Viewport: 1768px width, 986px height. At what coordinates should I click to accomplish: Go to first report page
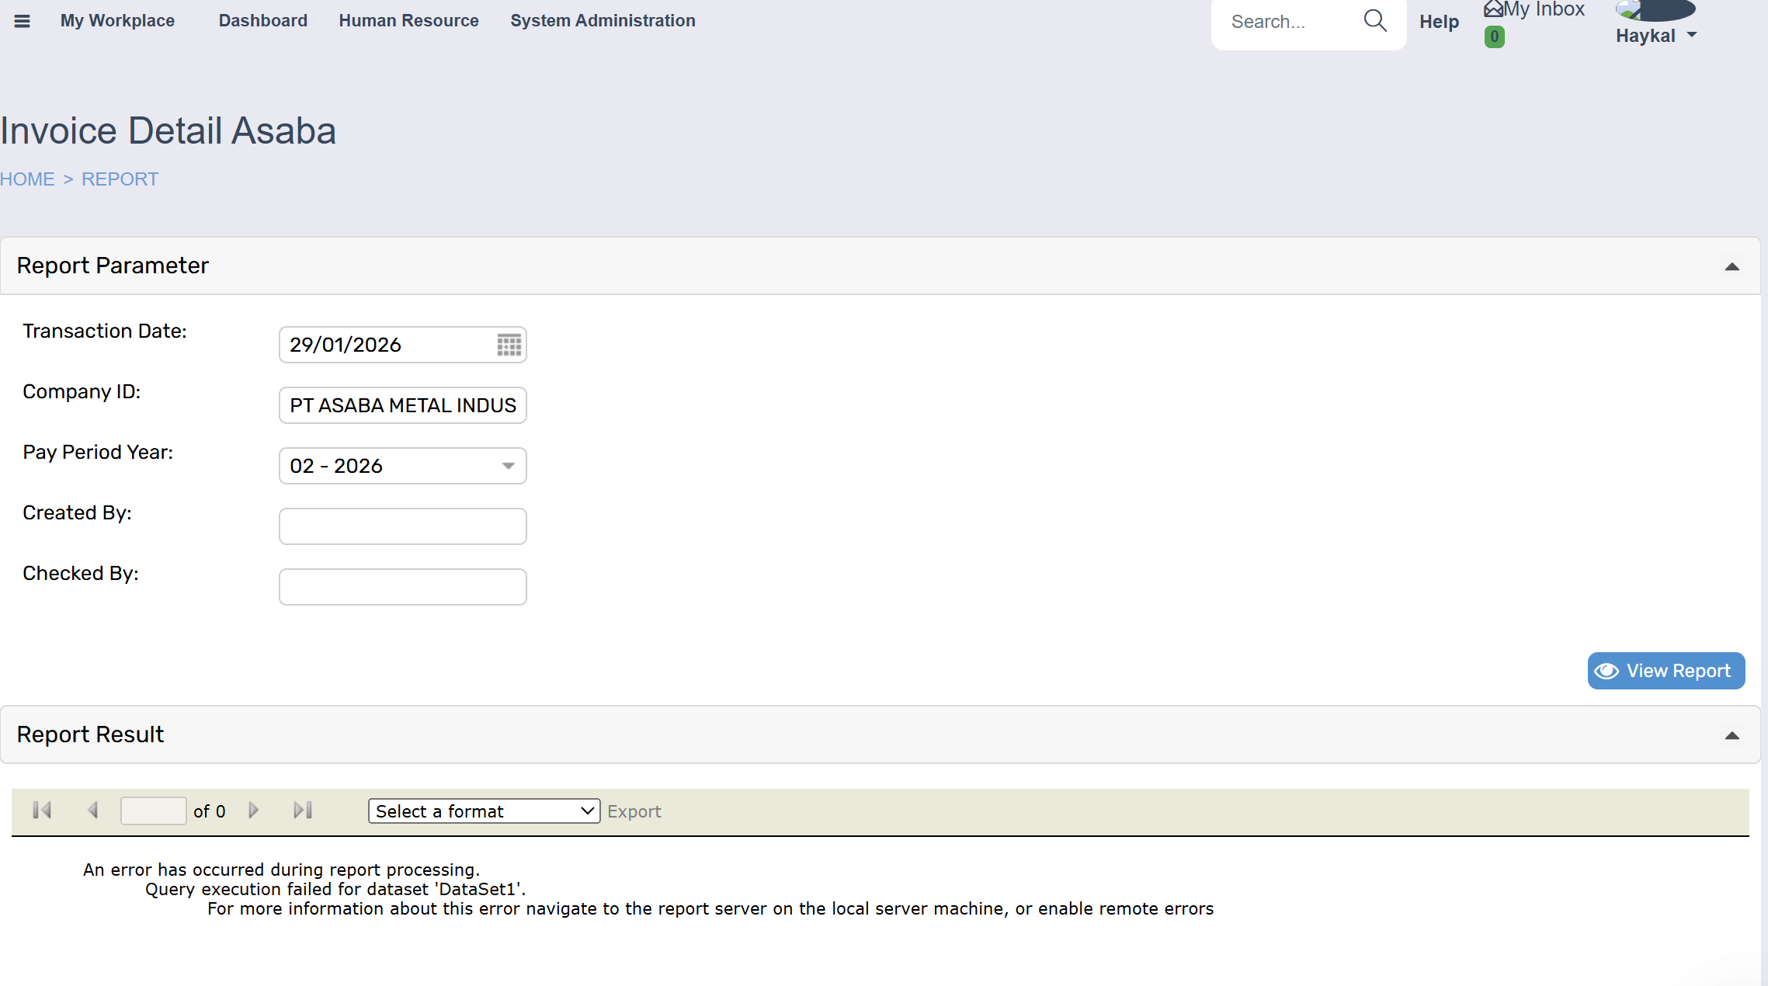pyautogui.click(x=42, y=811)
